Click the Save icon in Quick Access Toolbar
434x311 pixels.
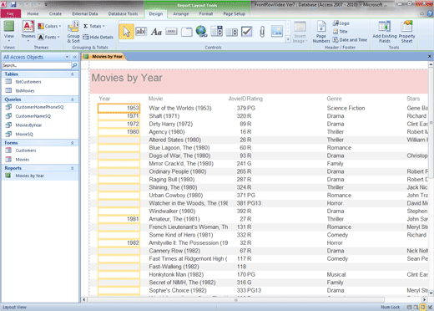click(x=13, y=4)
